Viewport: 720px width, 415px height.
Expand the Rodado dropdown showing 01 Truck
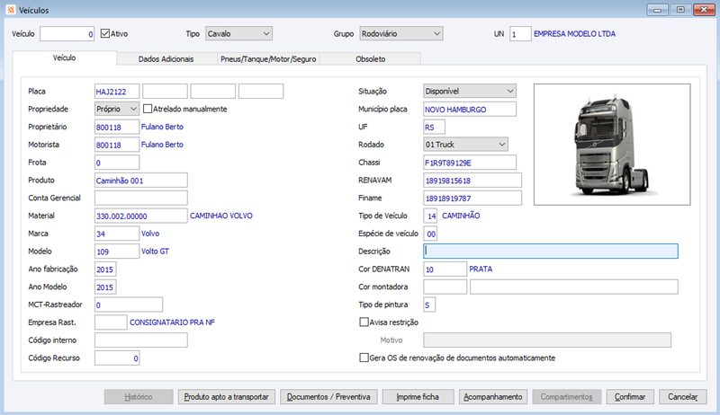click(465, 145)
